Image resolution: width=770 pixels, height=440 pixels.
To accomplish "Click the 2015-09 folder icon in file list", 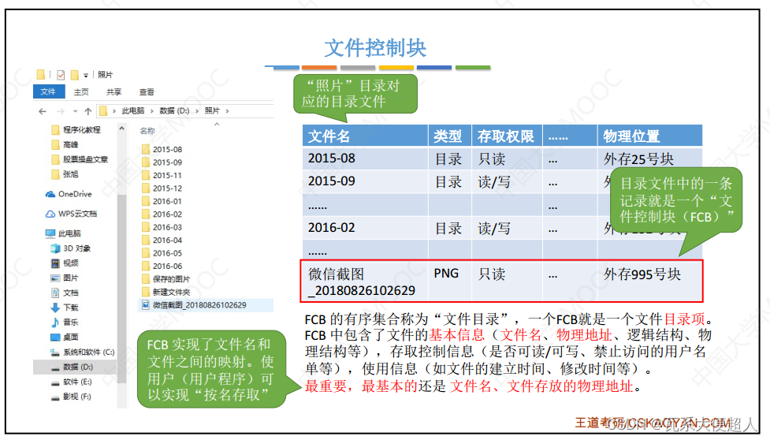I will (x=145, y=162).
